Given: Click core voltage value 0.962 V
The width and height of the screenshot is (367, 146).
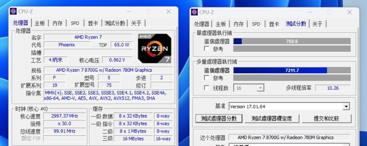Looking at the screenshot, I should (117, 60).
